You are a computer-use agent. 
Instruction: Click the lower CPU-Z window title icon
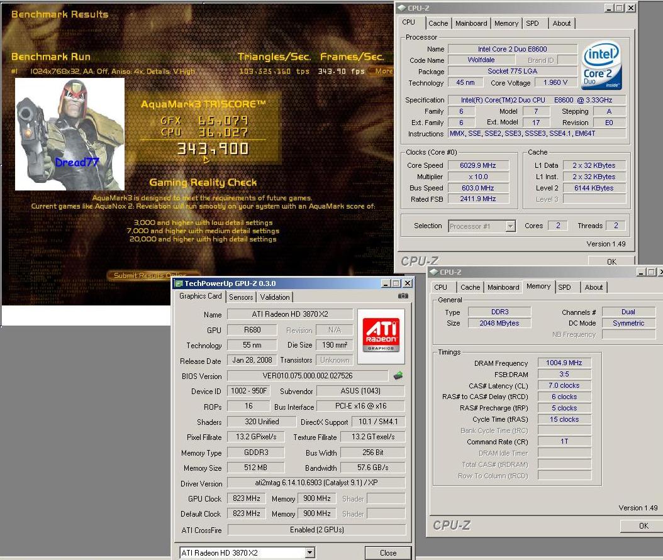(x=434, y=272)
